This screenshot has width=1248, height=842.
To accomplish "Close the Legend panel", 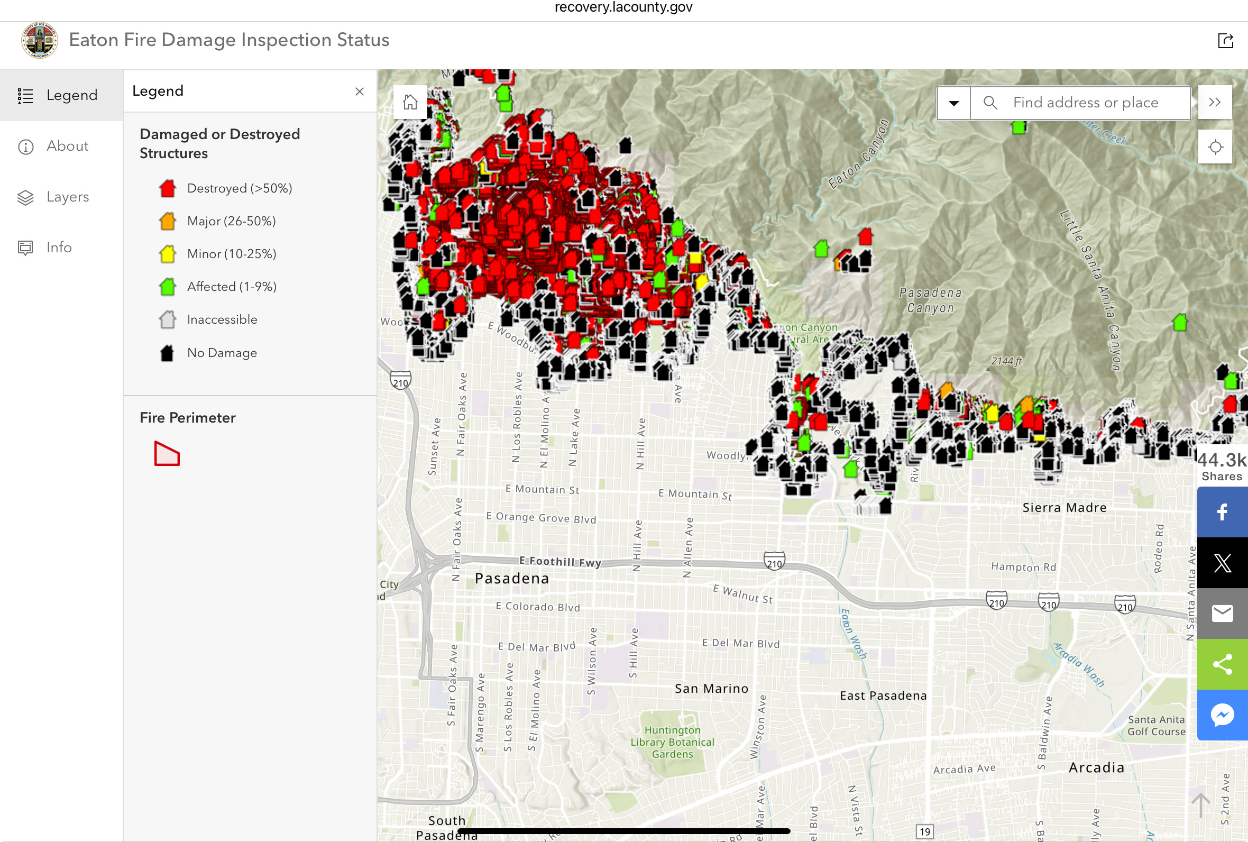I will pos(359,91).
